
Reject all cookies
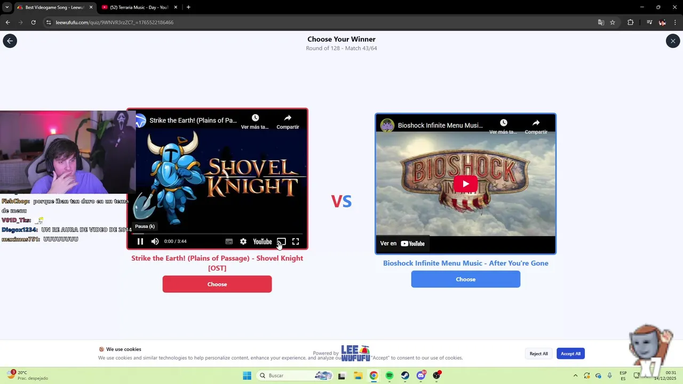pos(538,354)
